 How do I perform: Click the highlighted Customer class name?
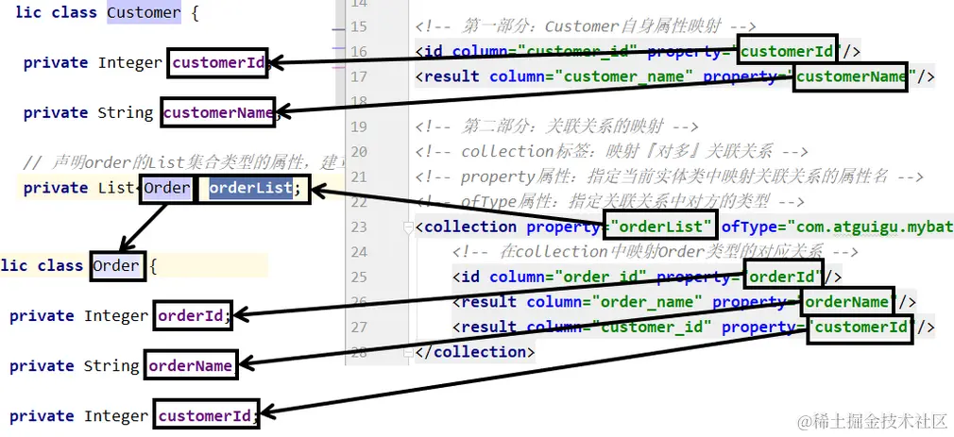pyautogui.click(x=144, y=12)
